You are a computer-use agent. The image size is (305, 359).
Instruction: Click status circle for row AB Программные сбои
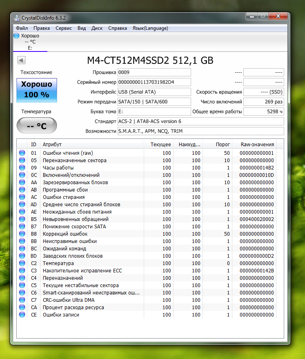coord(22,190)
